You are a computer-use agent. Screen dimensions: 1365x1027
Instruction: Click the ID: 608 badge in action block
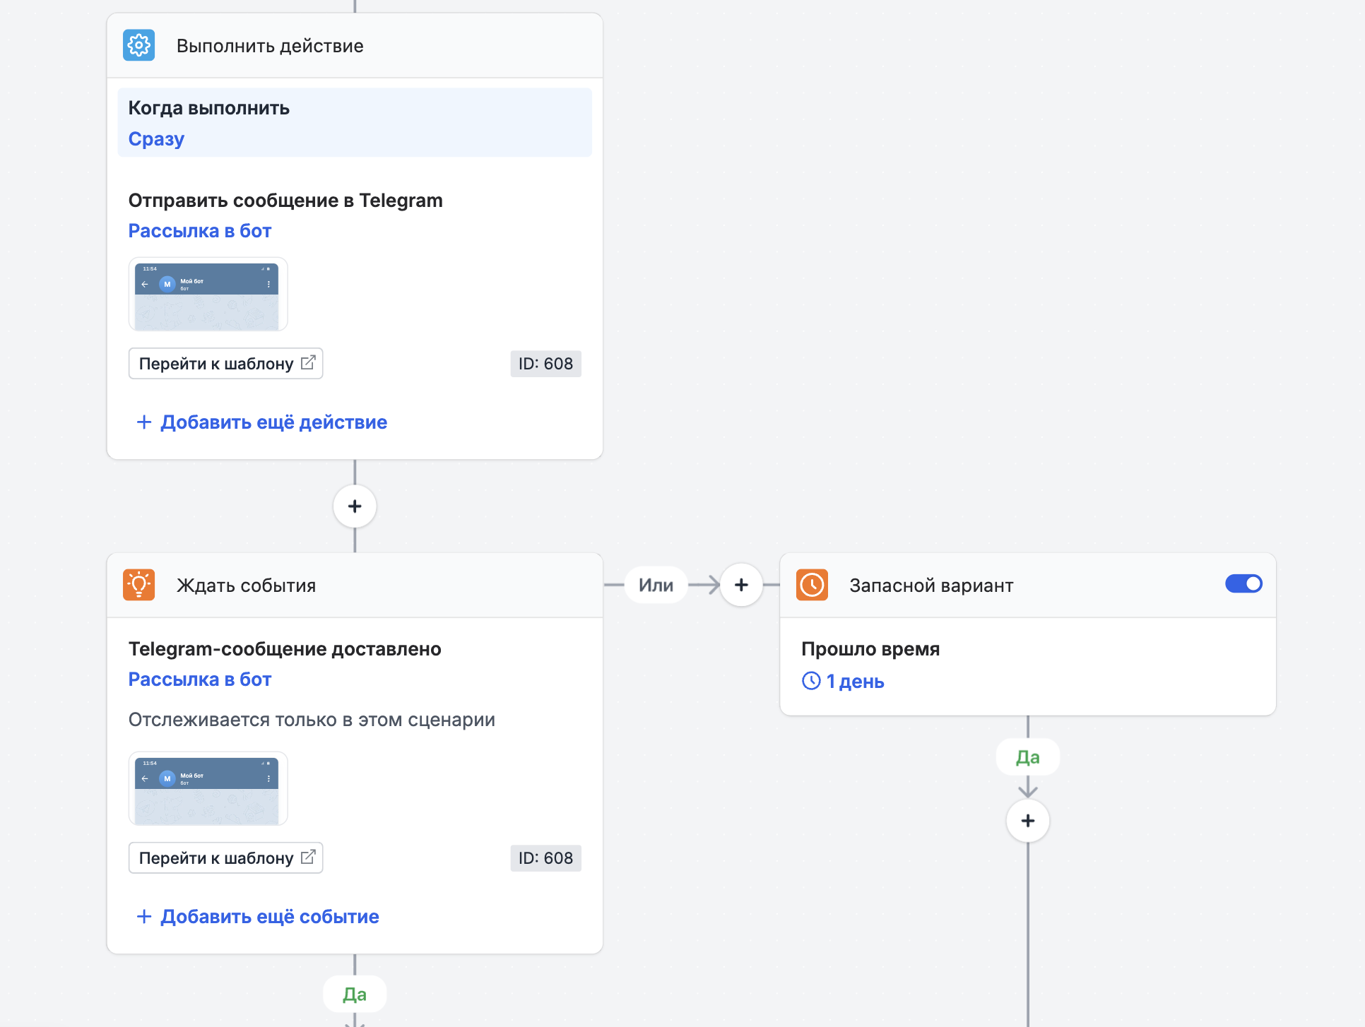pos(545,364)
